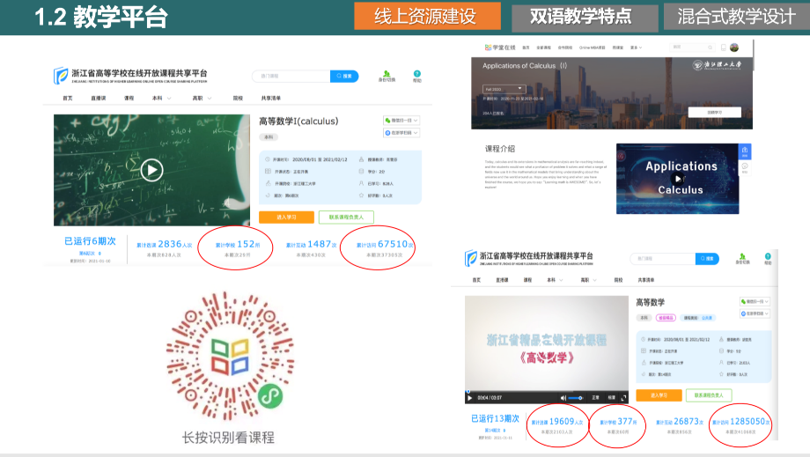The width and height of the screenshot is (810, 457).
Task: Click the blue search button on the 高等数学 page
Action: (x=707, y=258)
